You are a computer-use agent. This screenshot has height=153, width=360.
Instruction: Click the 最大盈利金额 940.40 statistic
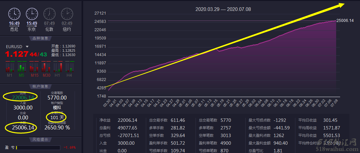268,143
